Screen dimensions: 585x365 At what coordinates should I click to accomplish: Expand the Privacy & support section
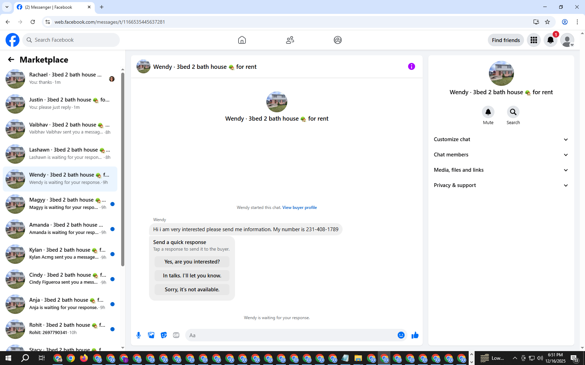click(x=501, y=185)
